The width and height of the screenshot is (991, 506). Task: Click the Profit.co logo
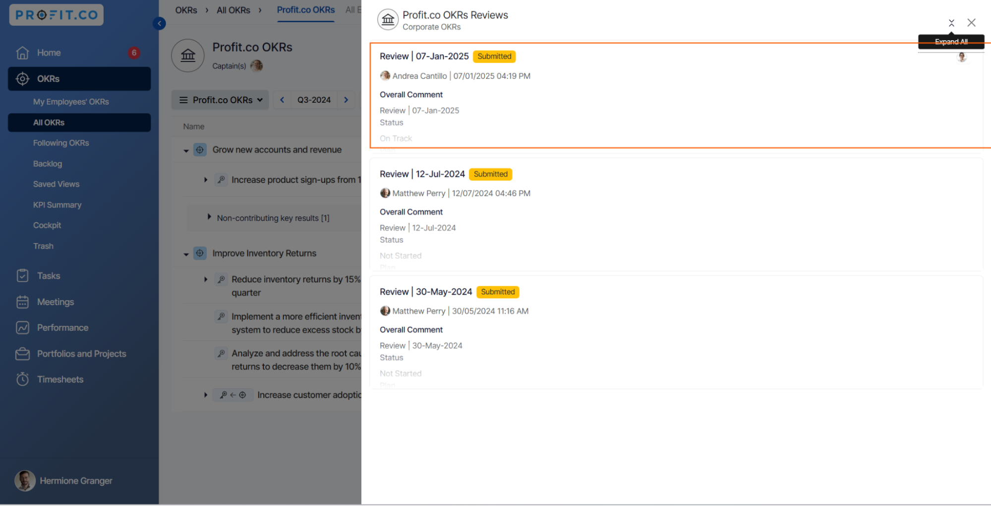click(56, 15)
